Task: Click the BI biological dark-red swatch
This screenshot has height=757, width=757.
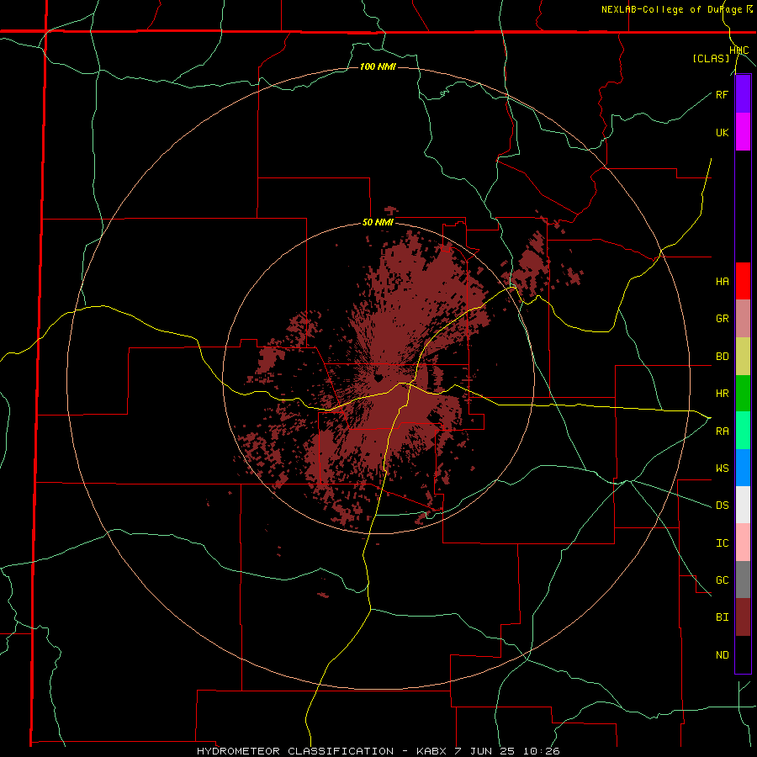Action: (743, 617)
